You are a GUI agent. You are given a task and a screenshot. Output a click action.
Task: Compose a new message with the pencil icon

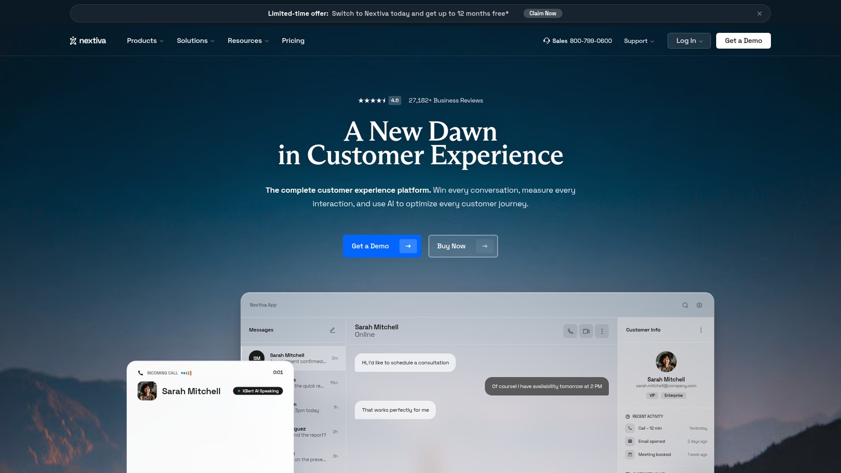[332, 330]
